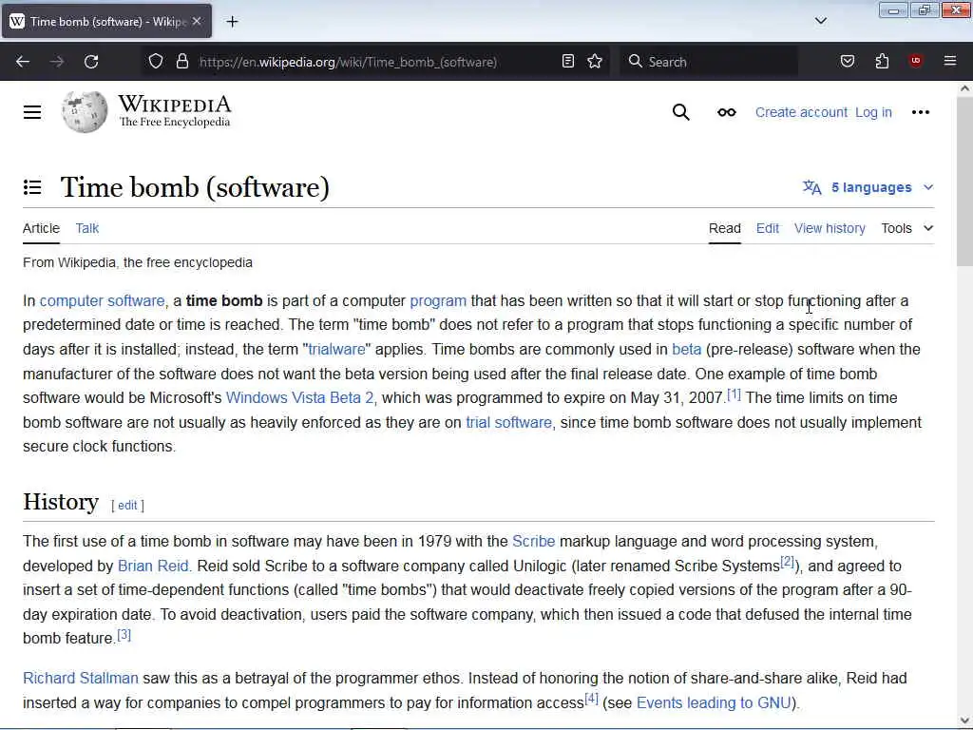Expand the 5 languages dropdown
The image size is (973, 730).
pos(868,187)
